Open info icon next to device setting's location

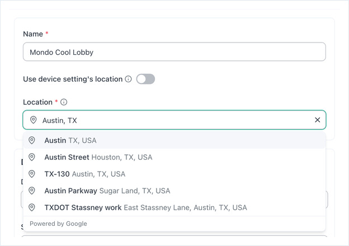[128, 79]
